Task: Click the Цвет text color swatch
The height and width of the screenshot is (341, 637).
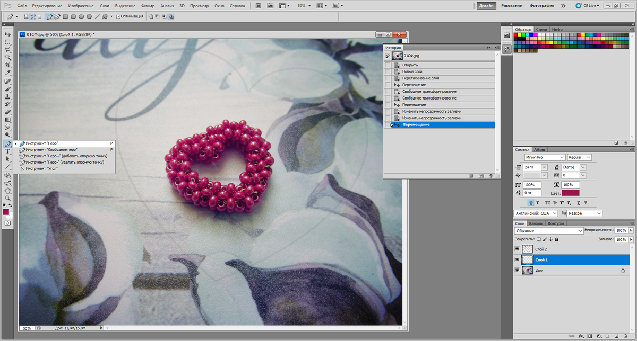Action: [571, 193]
